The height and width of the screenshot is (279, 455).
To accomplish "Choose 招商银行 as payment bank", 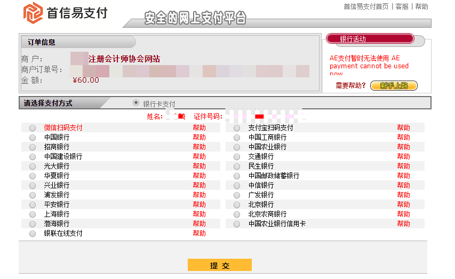I will pyautogui.click(x=33, y=147).
